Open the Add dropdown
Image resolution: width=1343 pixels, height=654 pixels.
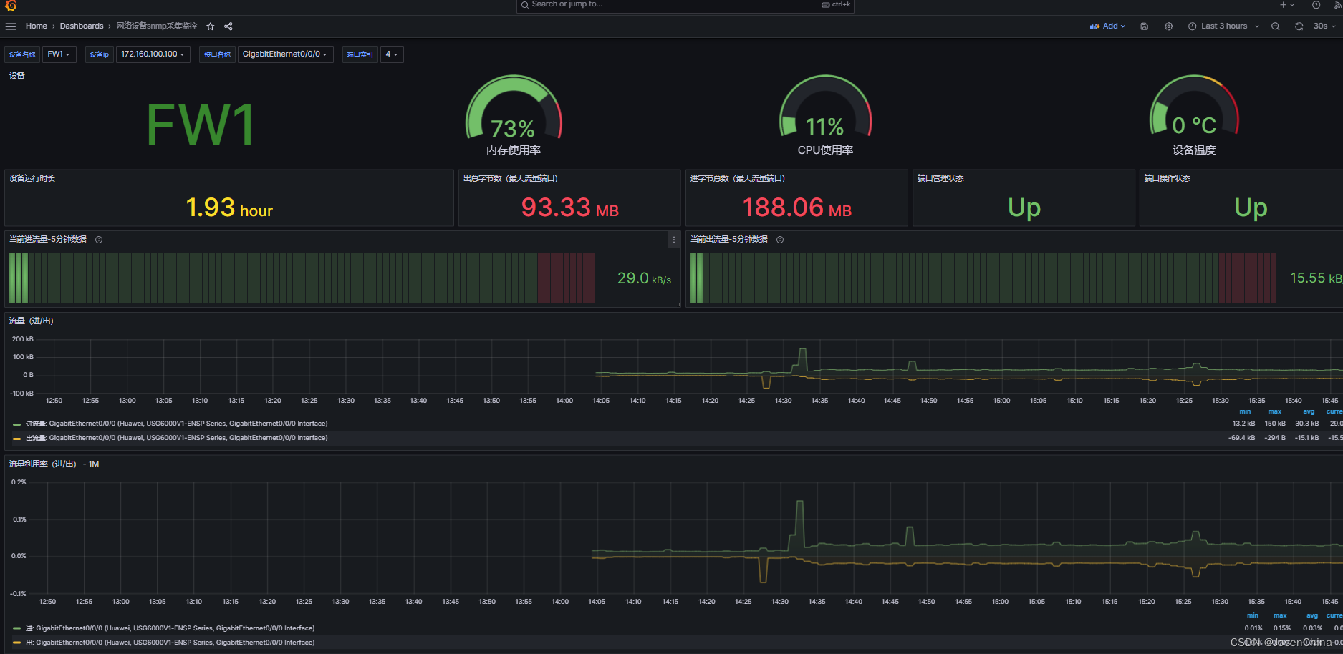click(x=1107, y=26)
